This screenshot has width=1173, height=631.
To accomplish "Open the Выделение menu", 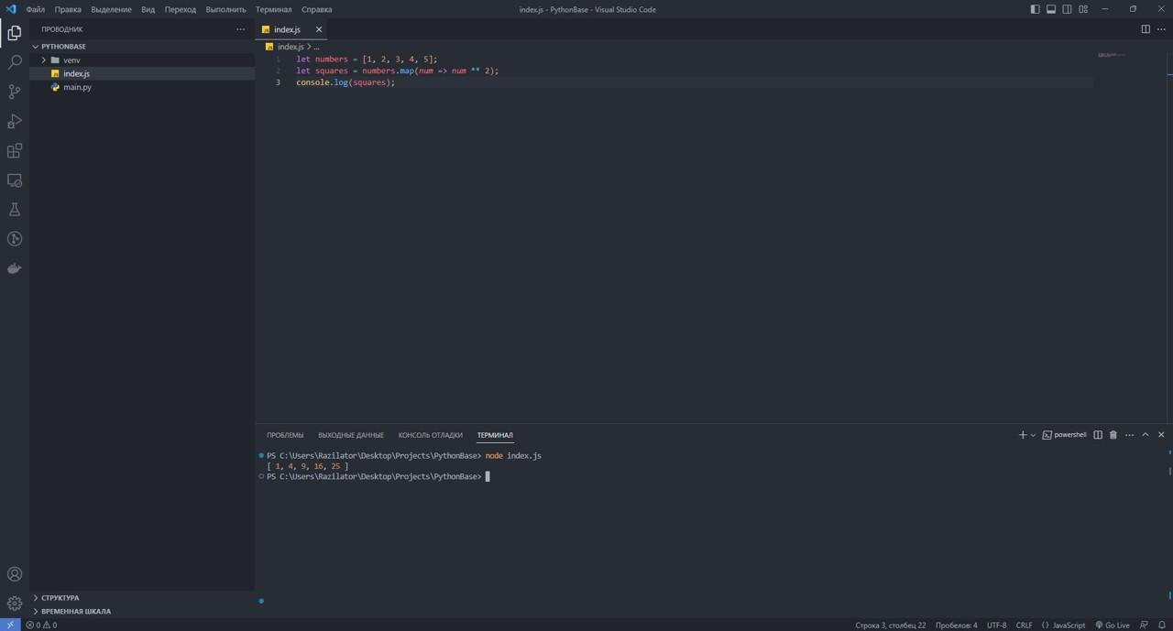I will tap(111, 9).
